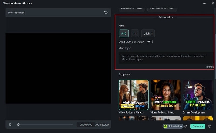This screenshot has width=216, height=133.
Task: Enable Smart BGM Generation switch
Action: point(150,42)
